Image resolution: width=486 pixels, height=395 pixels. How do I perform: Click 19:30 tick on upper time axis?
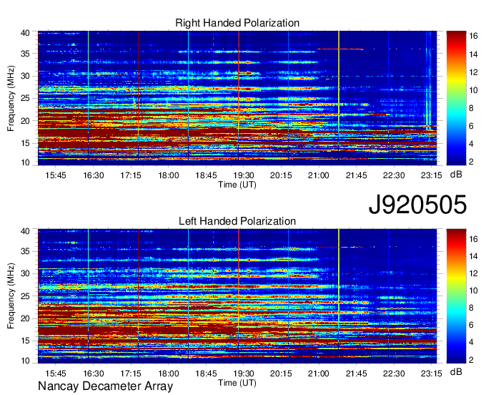244,175
